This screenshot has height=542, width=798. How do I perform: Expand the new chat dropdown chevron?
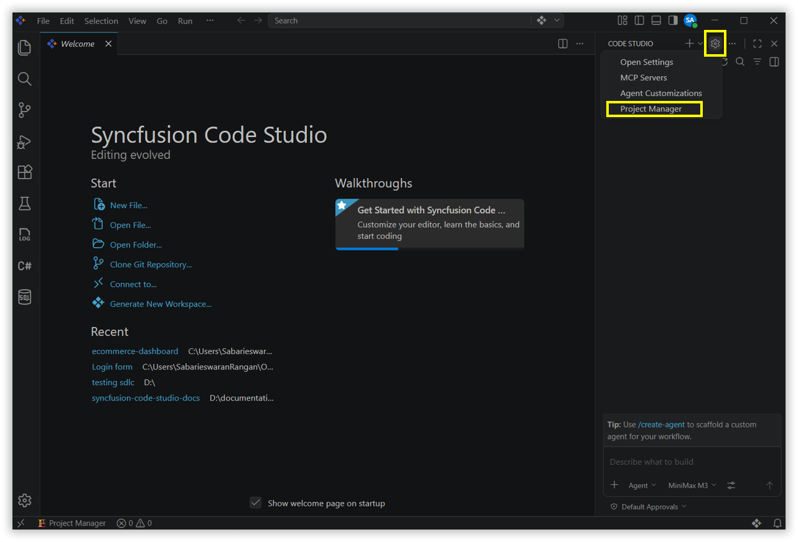(700, 44)
